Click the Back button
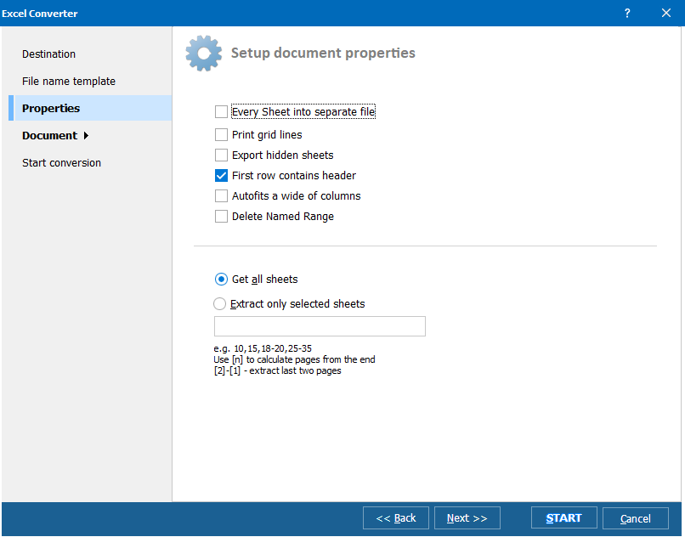The image size is (685, 537). pyautogui.click(x=395, y=517)
